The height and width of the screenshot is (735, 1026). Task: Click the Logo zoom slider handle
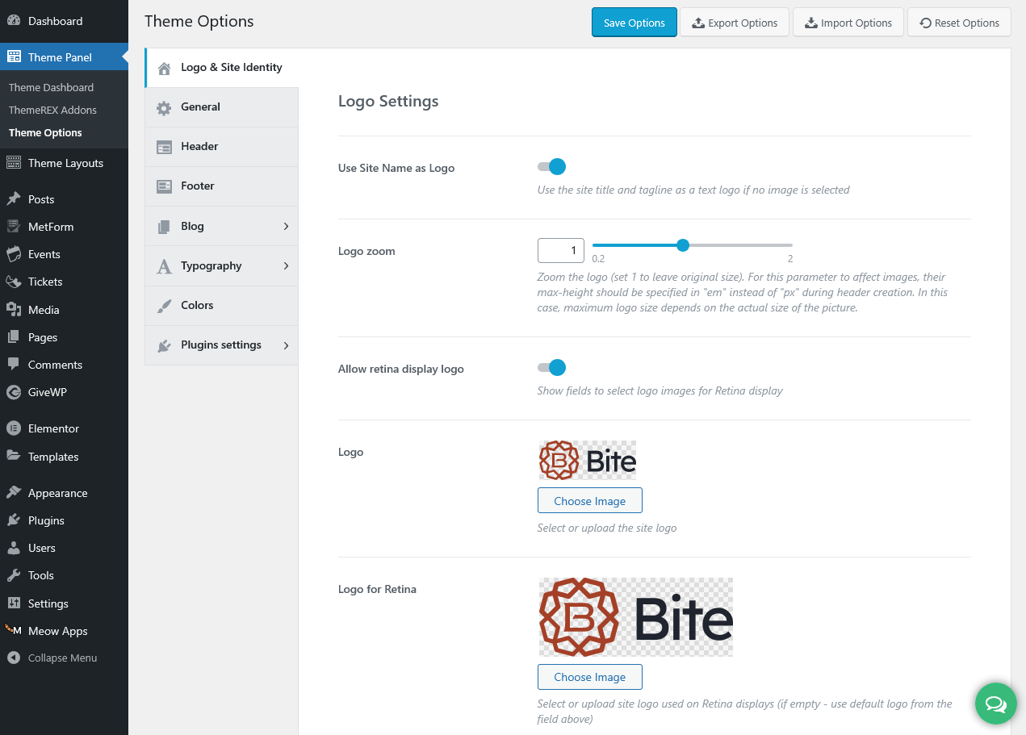pyautogui.click(x=683, y=245)
